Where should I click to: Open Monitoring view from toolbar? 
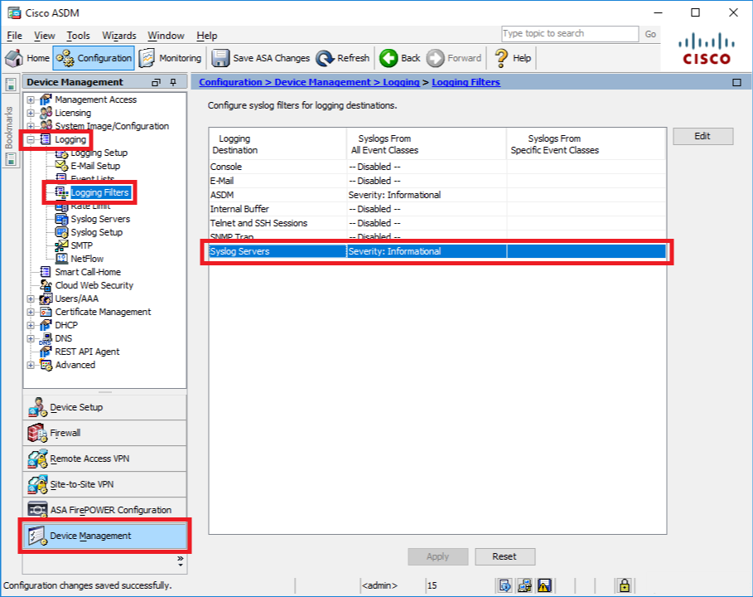[170, 58]
